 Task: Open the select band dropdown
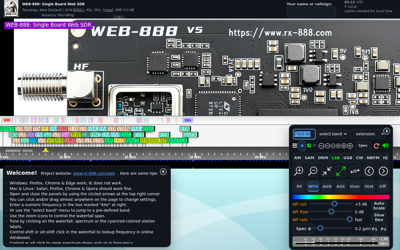332,134
